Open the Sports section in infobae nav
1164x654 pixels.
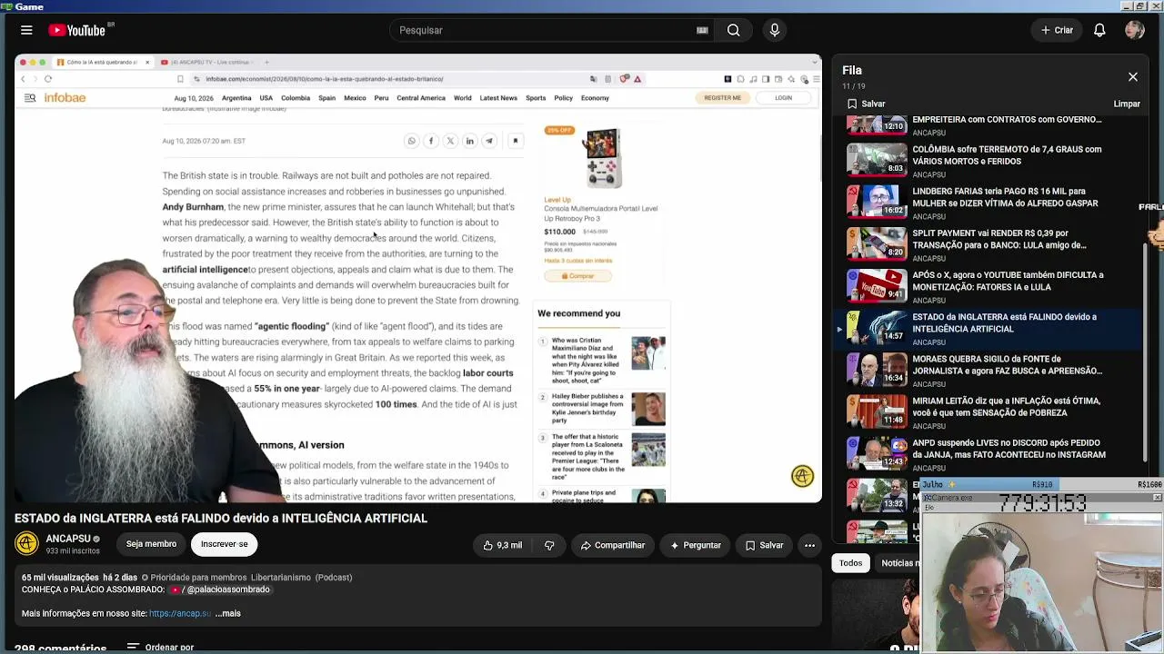click(x=536, y=98)
